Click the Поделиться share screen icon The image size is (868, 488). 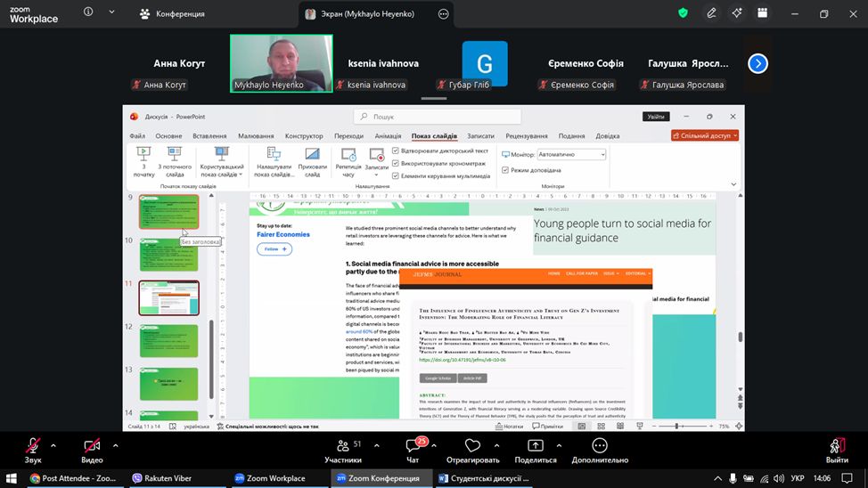pyautogui.click(x=535, y=445)
